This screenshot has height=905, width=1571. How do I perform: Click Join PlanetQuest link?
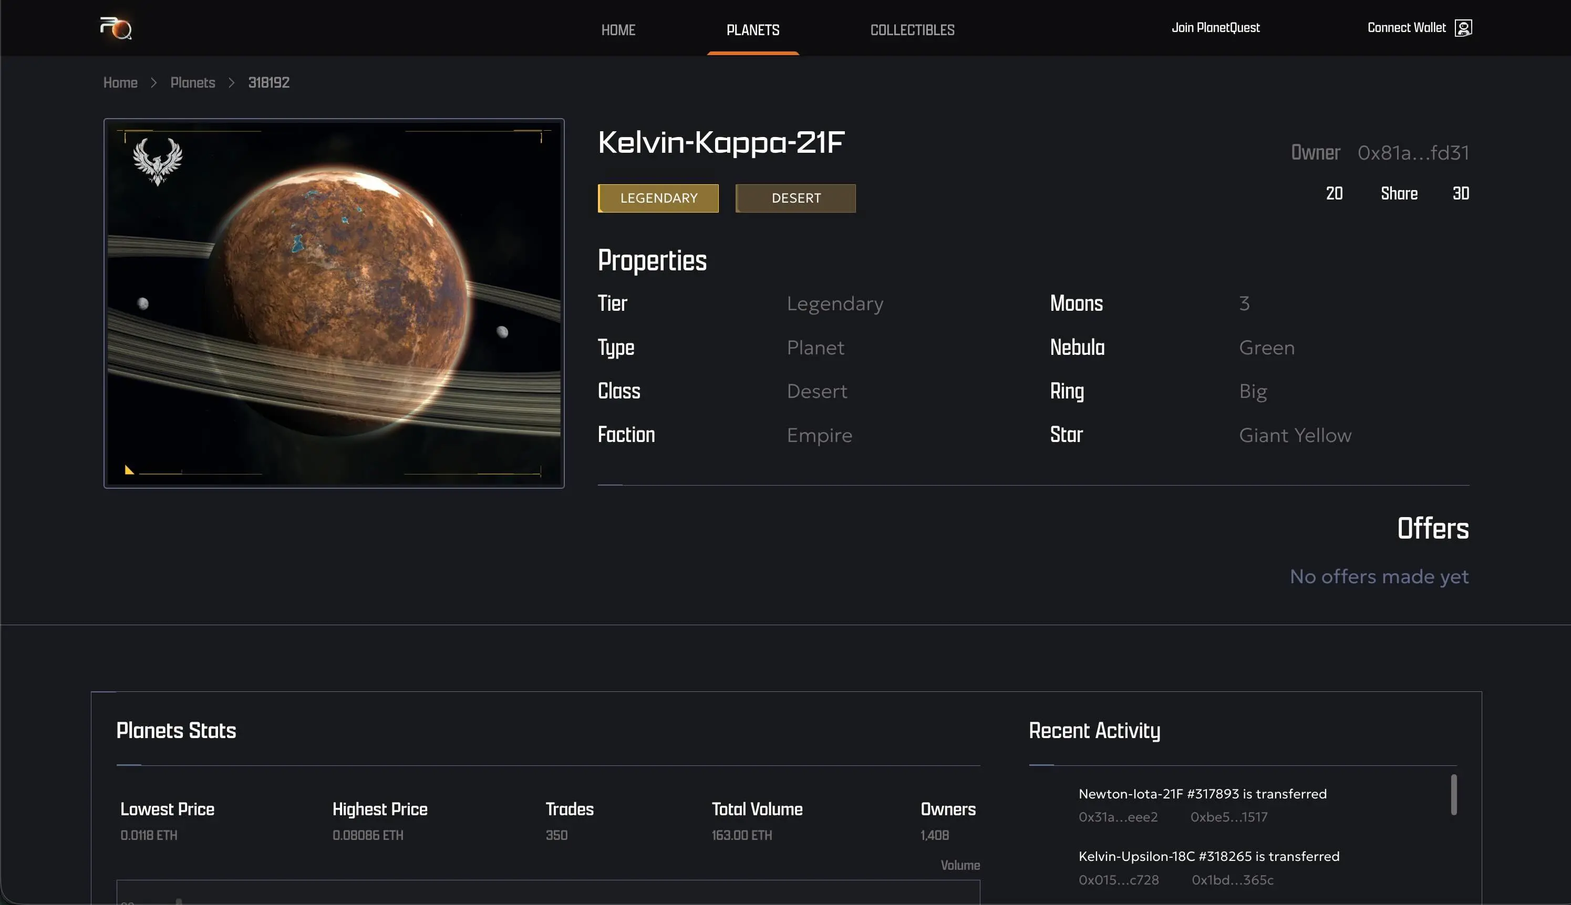pos(1215,28)
